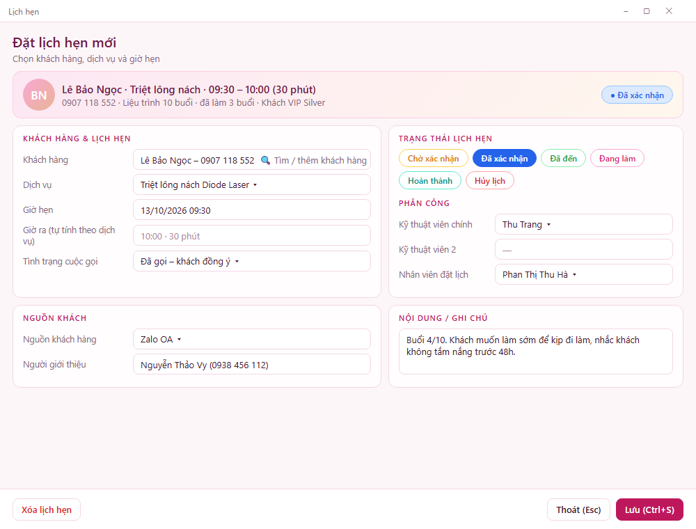Click the "TRẠNG THÁI LỊCH HẸN" section header
Screen dimensions: 696x529
point(445,139)
